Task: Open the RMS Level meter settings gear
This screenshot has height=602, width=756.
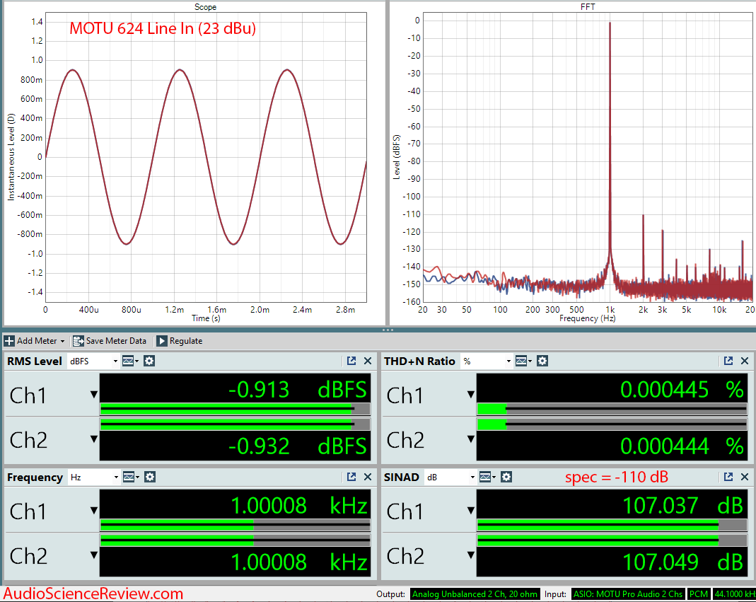Action: [149, 361]
